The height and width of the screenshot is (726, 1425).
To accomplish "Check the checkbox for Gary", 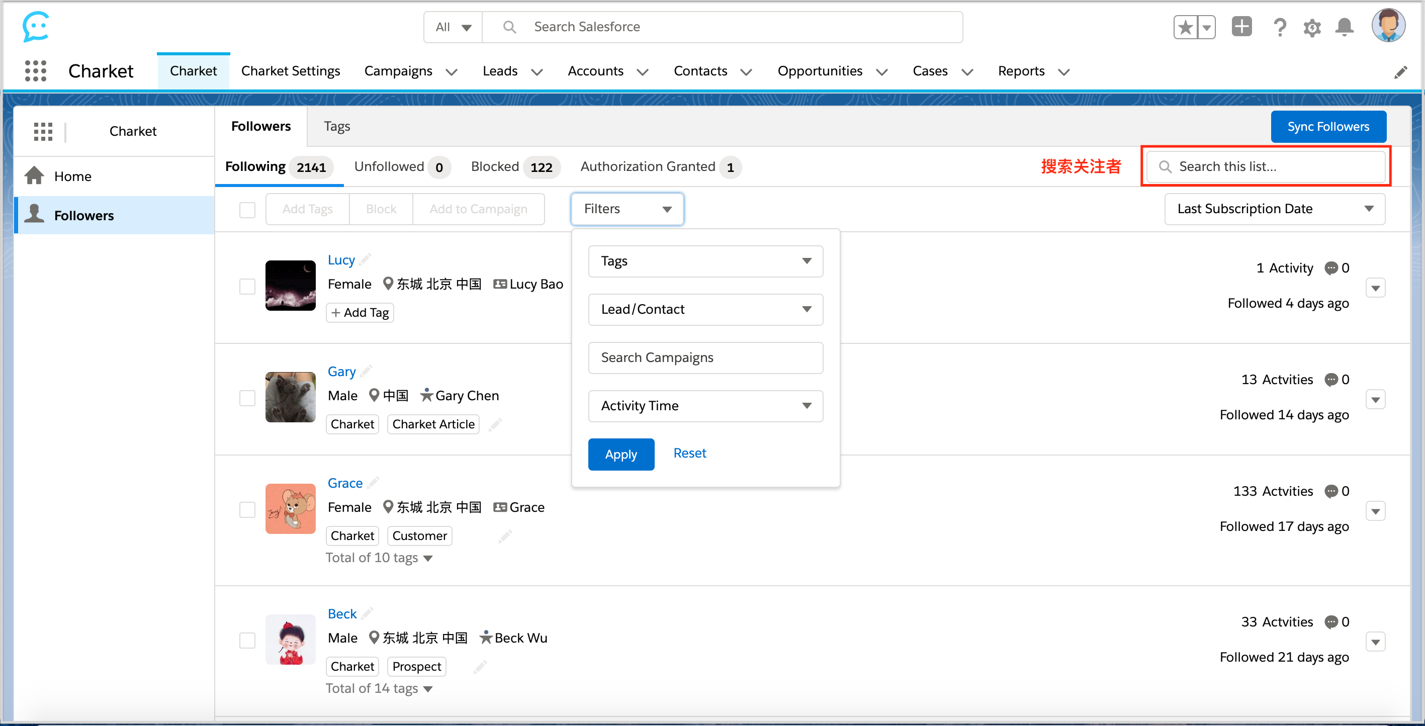I will (x=247, y=398).
